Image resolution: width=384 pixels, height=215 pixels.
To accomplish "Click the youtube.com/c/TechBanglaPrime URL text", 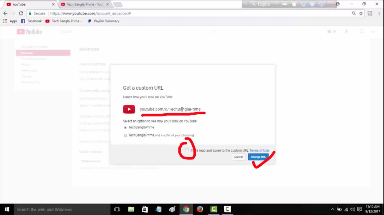I will [170, 109].
